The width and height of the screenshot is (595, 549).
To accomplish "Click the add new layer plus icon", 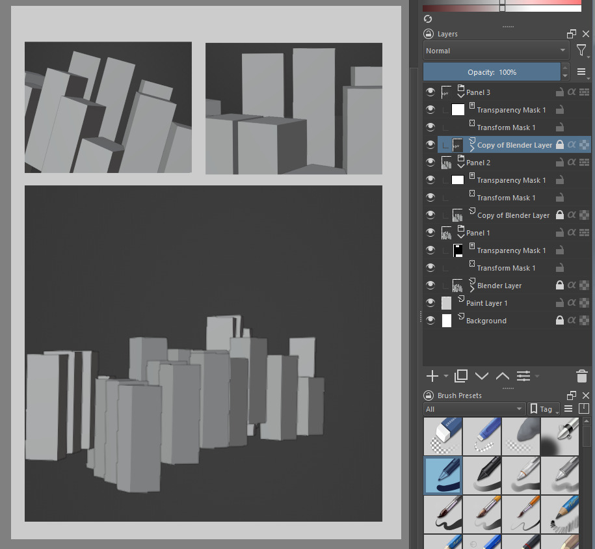I will pyautogui.click(x=432, y=376).
